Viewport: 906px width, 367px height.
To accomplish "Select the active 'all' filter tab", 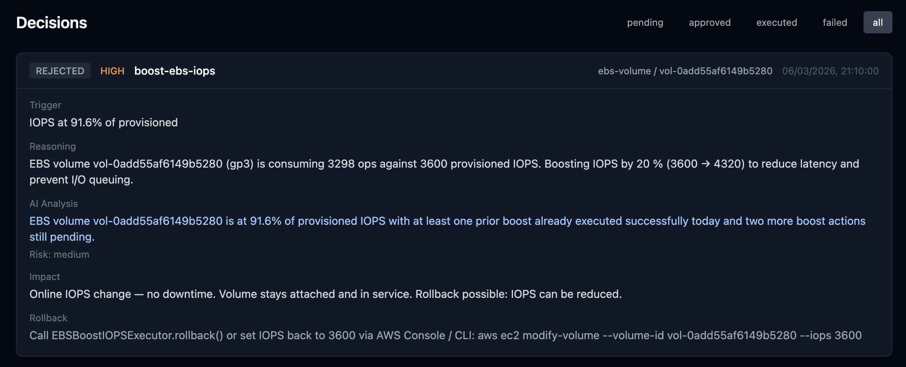I will click(x=877, y=23).
